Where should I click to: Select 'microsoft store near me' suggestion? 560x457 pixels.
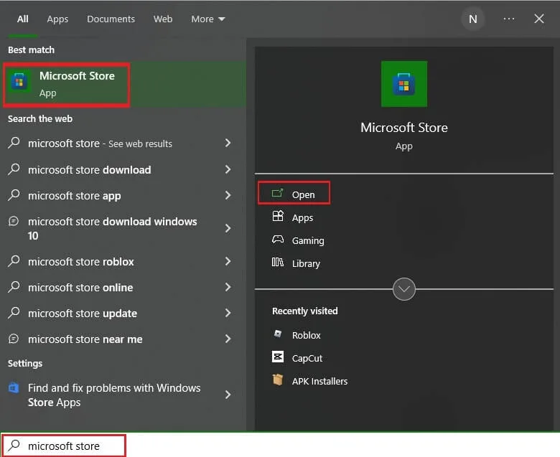pos(121,339)
